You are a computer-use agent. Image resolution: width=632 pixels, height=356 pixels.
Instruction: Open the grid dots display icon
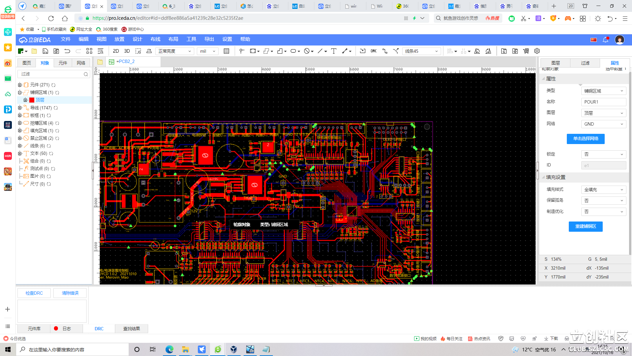point(226,51)
